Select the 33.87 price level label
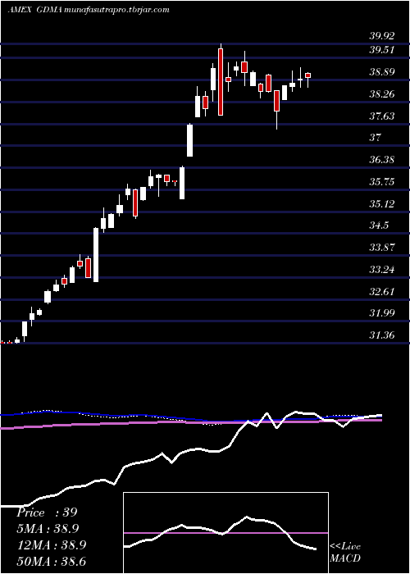Image resolution: width=410 pixels, height=574 pixels. pyautogui.click(x=382, y=248)
